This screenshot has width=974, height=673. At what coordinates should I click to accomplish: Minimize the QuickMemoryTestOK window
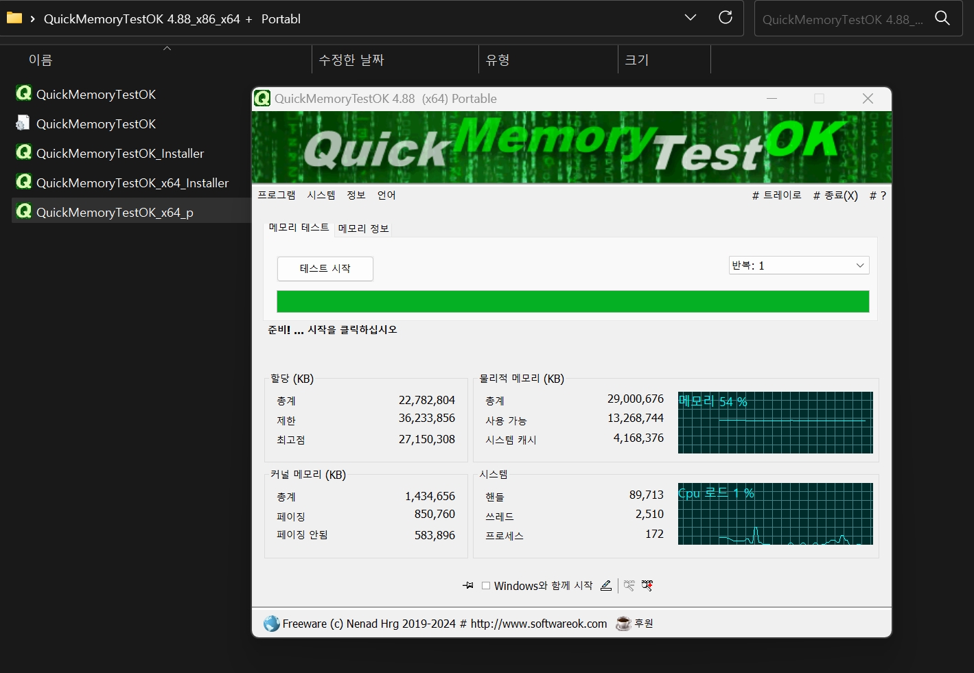(772, 99)
